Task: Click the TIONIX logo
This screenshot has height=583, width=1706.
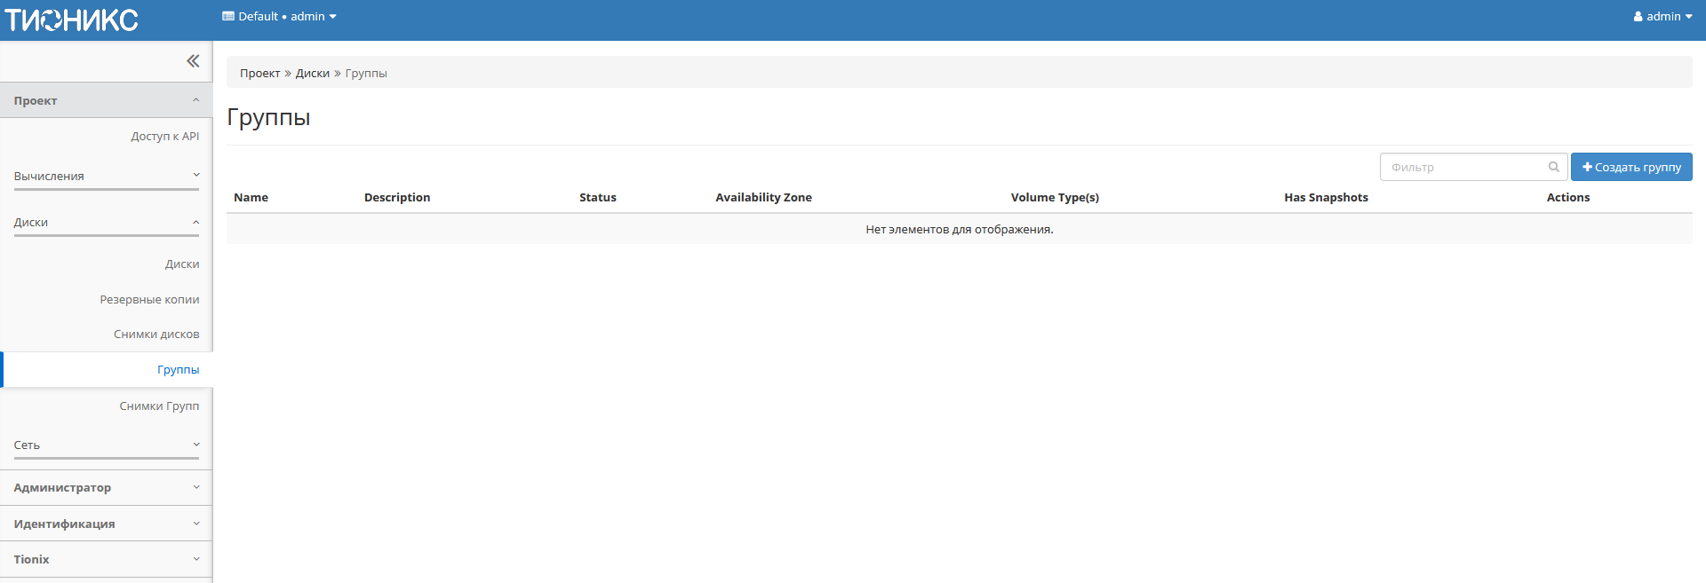Action: click(71, 20)
